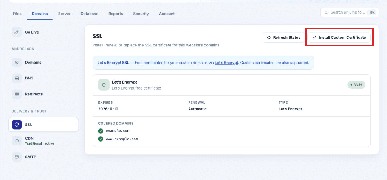The width and height of the screenshot is (387, 180).
Task: Click the SSL shield icon in sidebar
Action: [17, 125]
